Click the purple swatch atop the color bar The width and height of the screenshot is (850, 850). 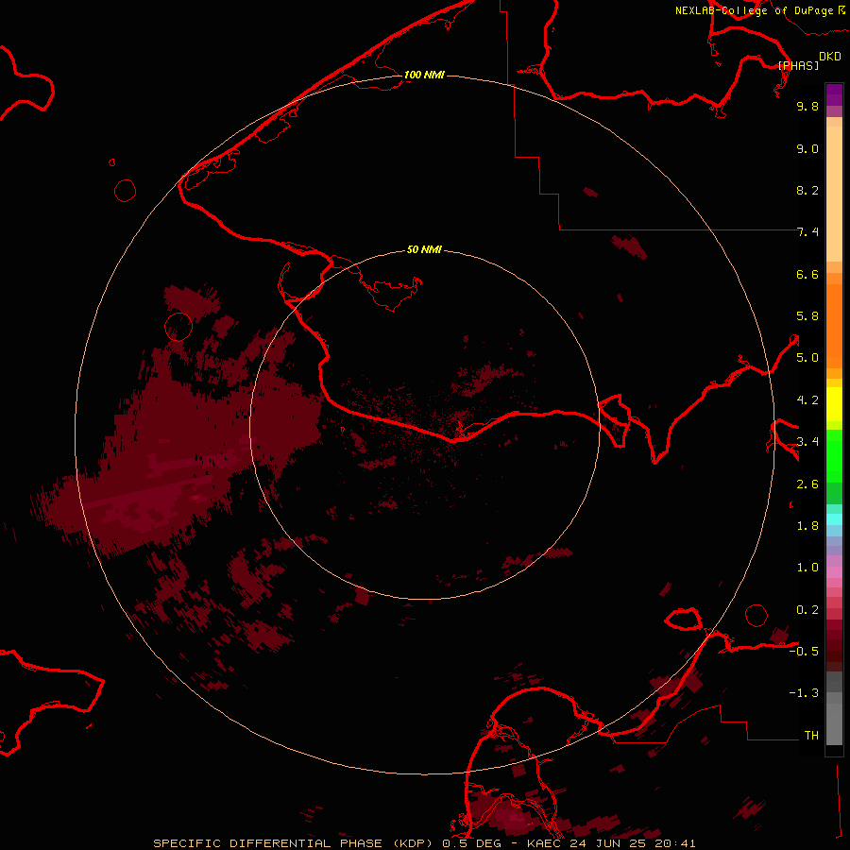pos(834,94)
